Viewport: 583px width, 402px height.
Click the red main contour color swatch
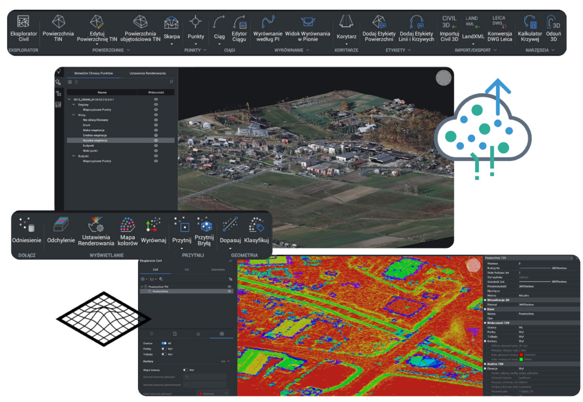[200, 393]
